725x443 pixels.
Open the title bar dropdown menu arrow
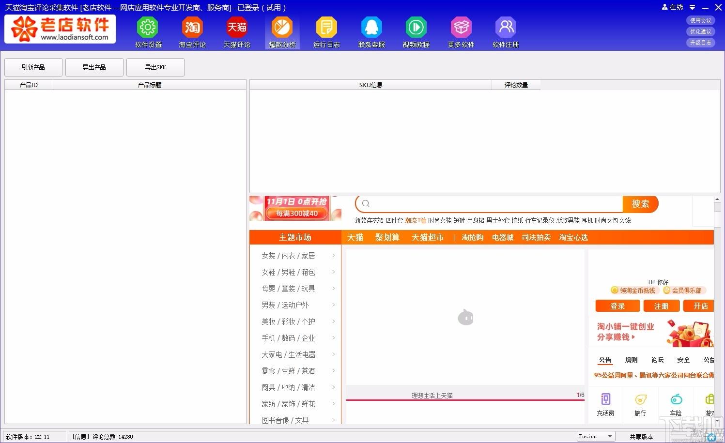pos(692,7)
